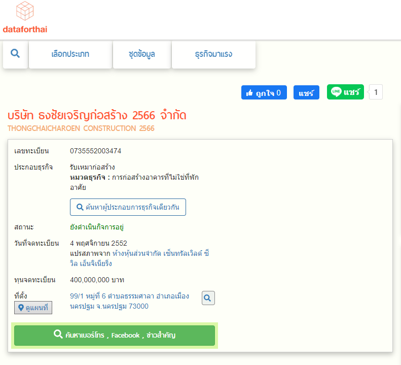Screen dimensions: 401x365
Task: Open the 99/1 หมู่ที่ 6 address link
Action: 129,301
